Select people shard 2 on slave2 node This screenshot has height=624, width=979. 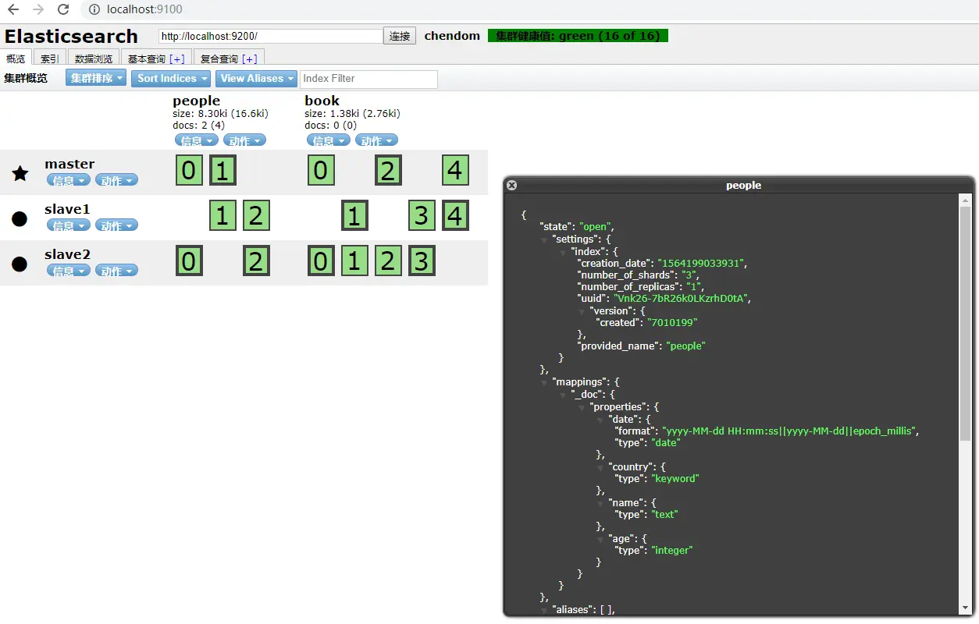256,261
